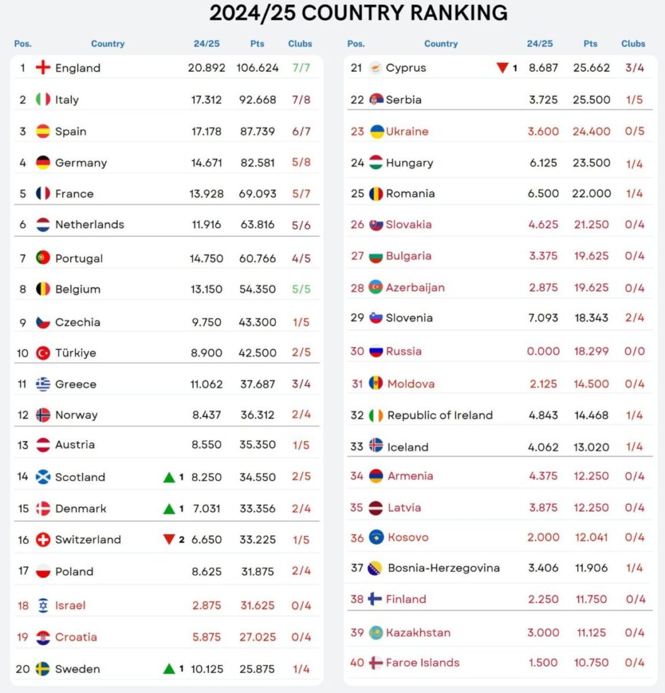The height and width of the screenshot is (693, 665).
Task: Click the England flag icon
Action: (43, 68)
